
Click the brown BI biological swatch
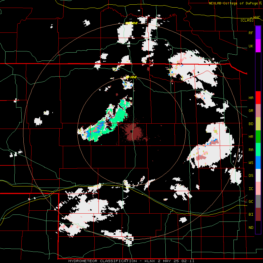[x=258, y=214]
